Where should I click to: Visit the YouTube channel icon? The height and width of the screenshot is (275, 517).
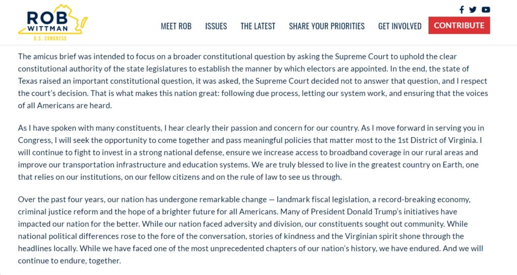tap(486, 10)
